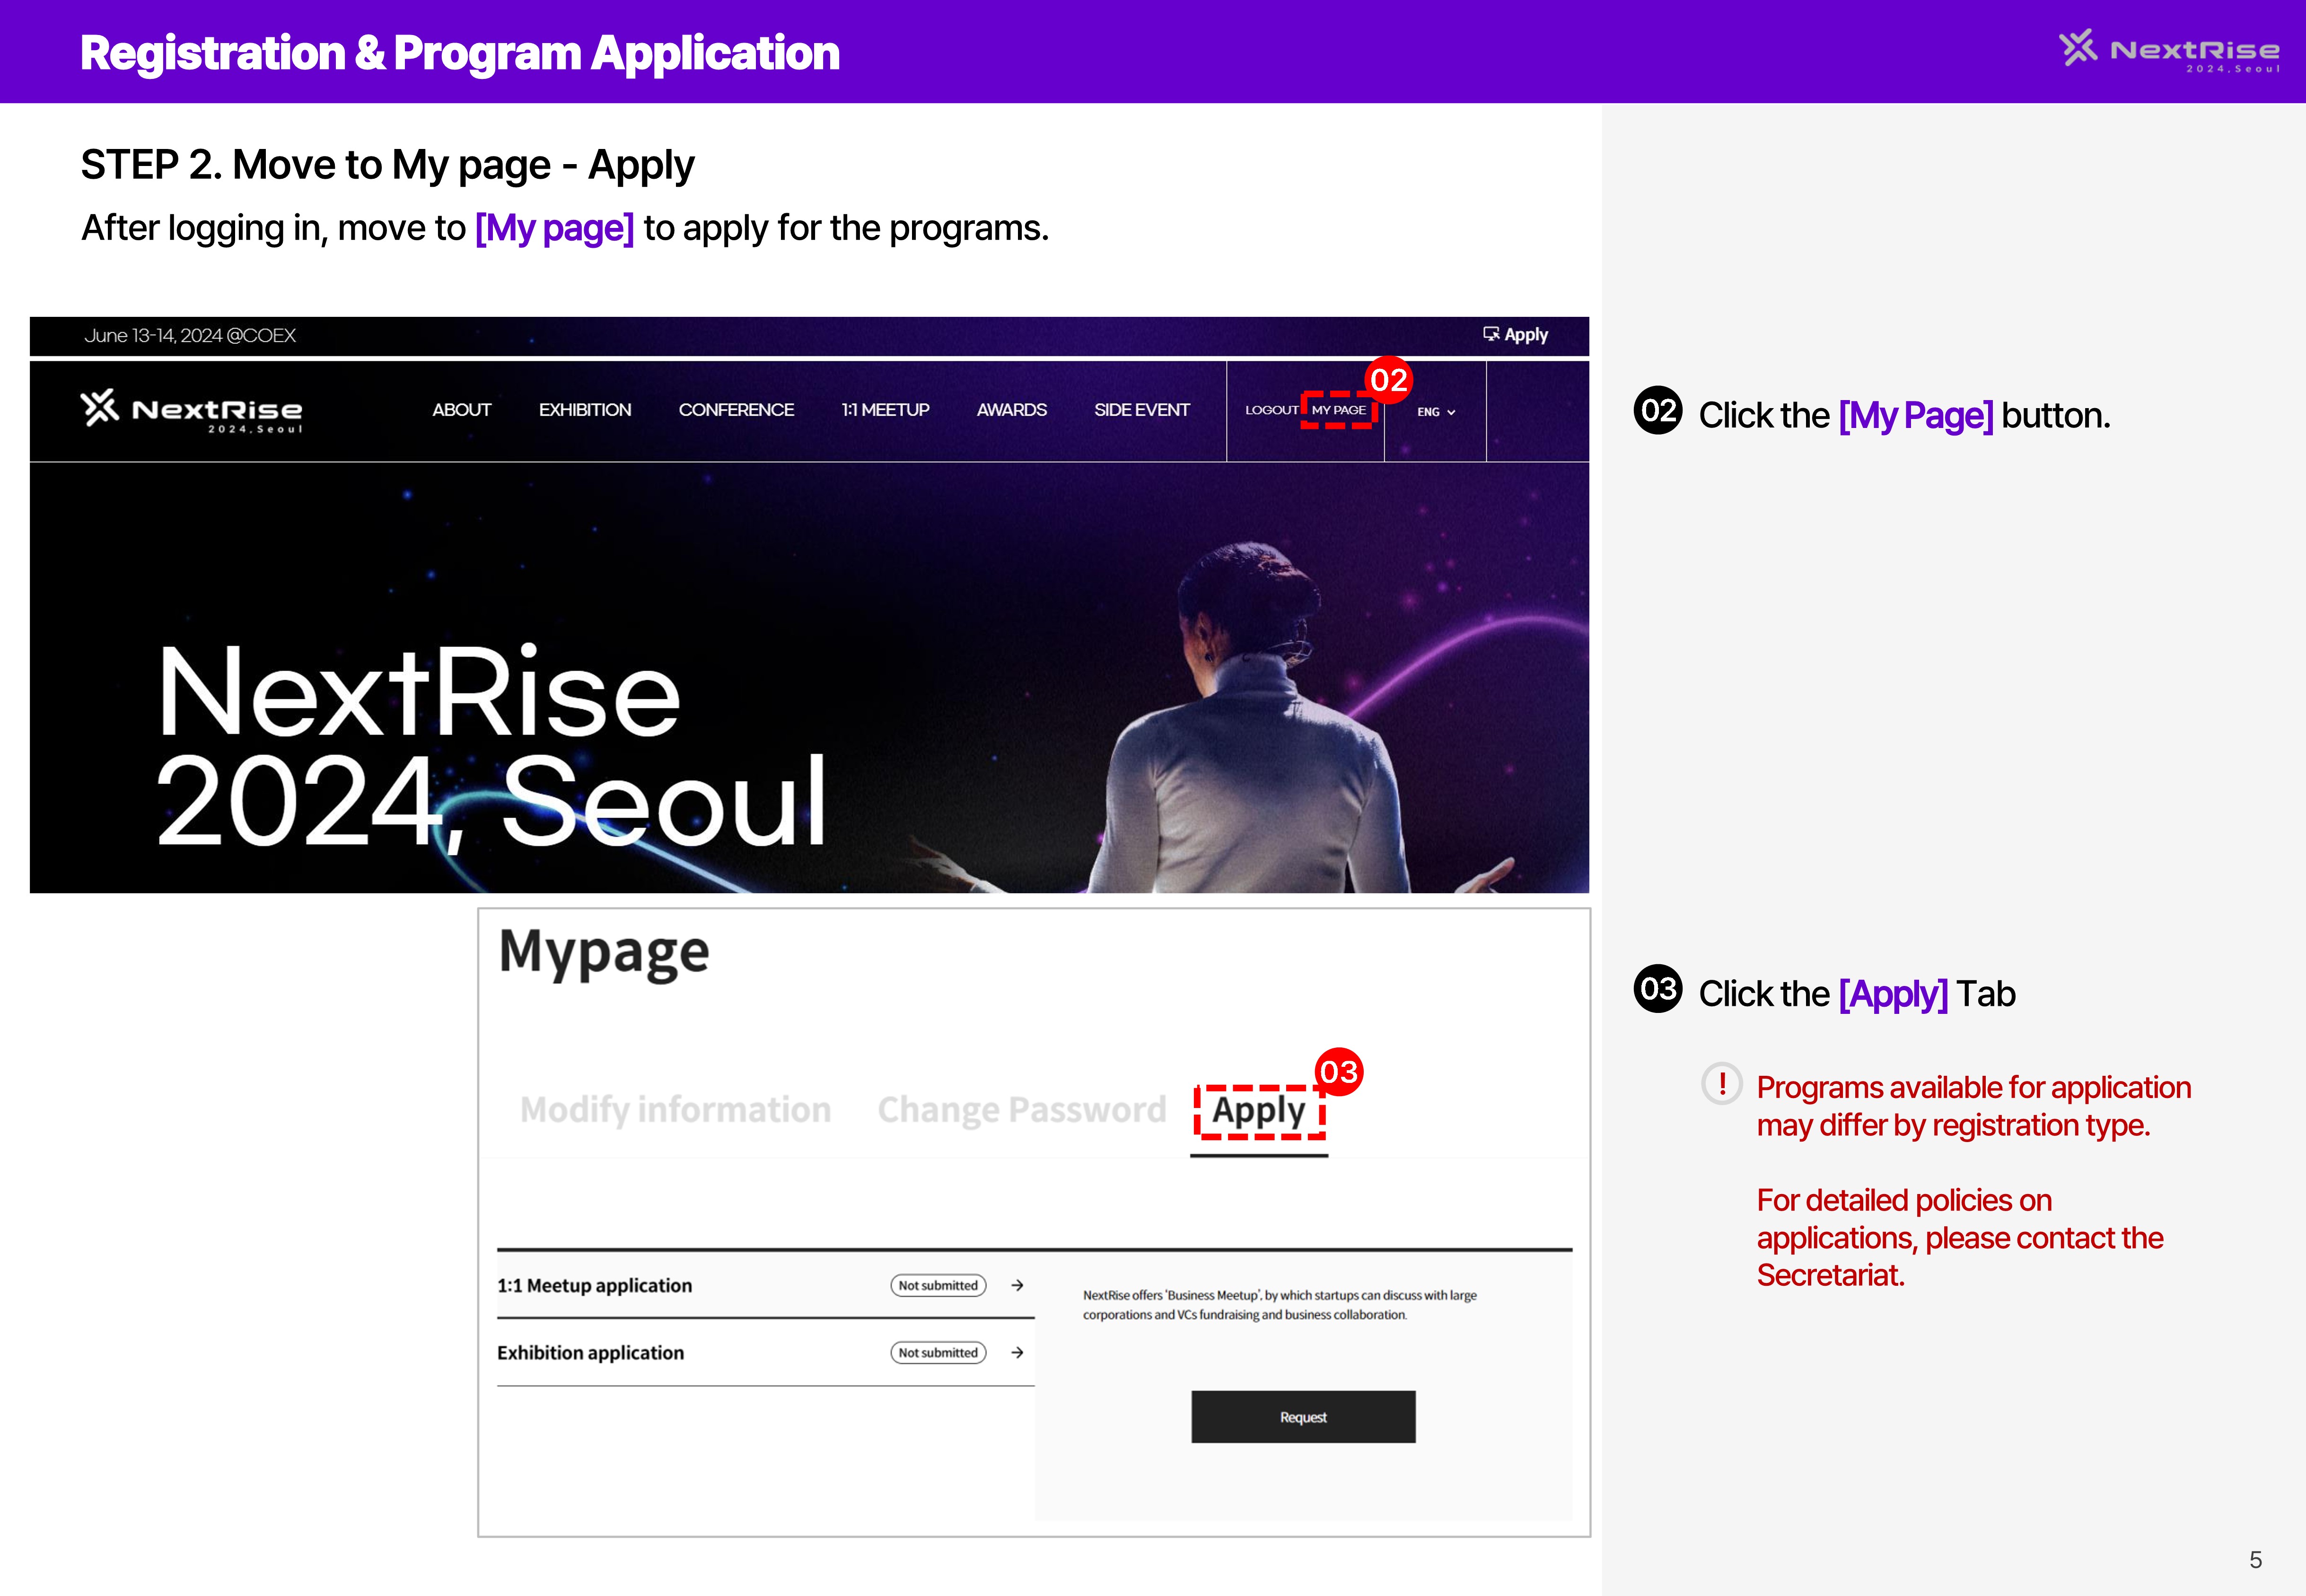Select AWARDS in the navigation bar
The image size is (2306, 1596).
[1011, 410]
